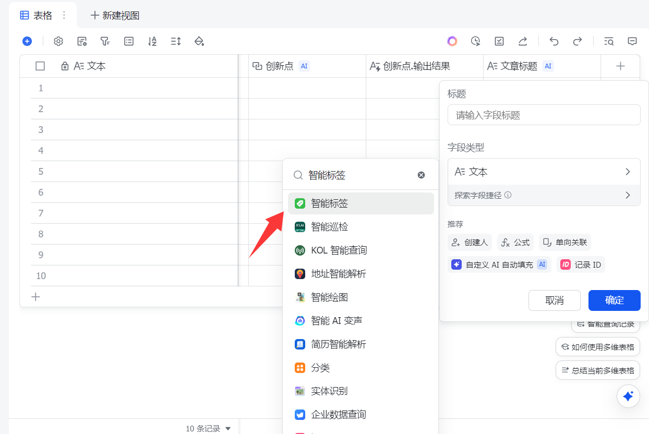Expand the 文本 field type selector
649x434 pixels.
[x=544, y=172]
